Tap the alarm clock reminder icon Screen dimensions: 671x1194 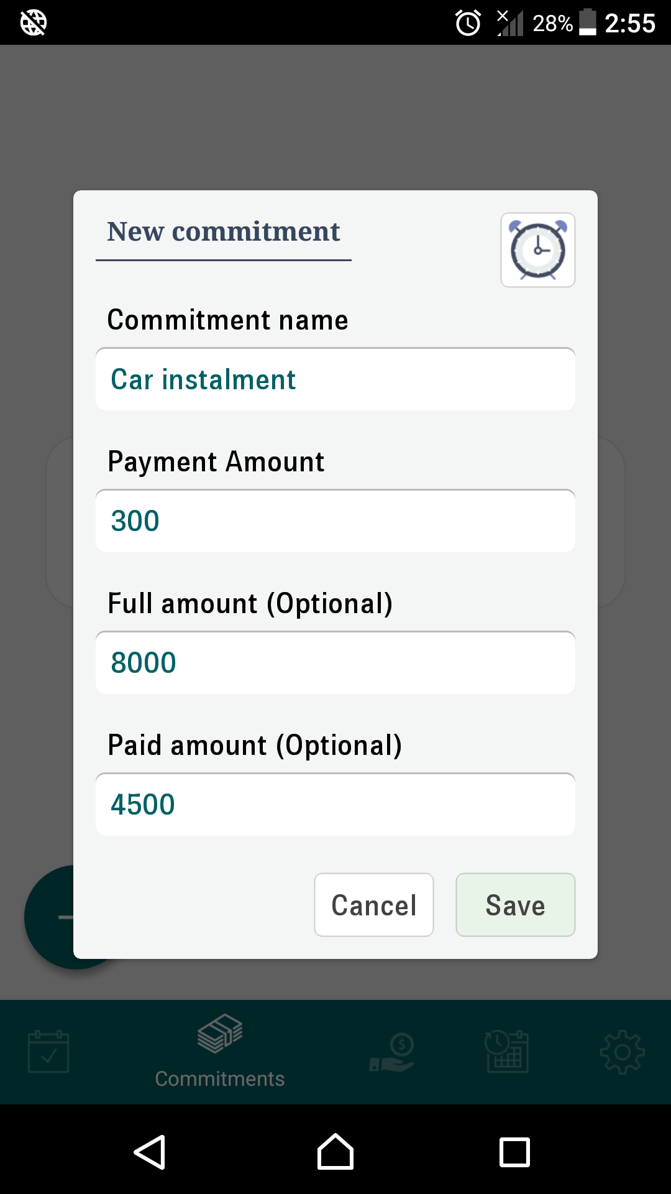pyautogui.click(x=538, y=250)
